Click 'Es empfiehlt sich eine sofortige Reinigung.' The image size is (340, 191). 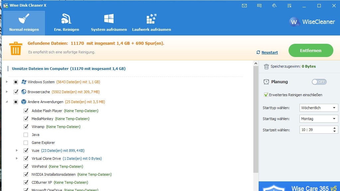(x=61, y=52)
